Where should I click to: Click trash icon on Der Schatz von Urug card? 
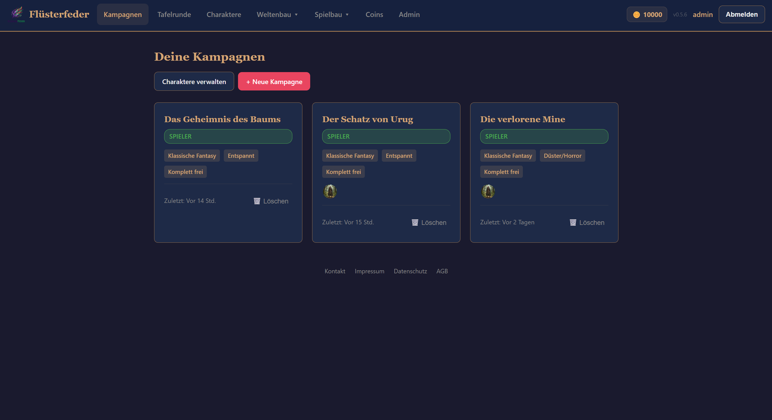tap(415, 222)
